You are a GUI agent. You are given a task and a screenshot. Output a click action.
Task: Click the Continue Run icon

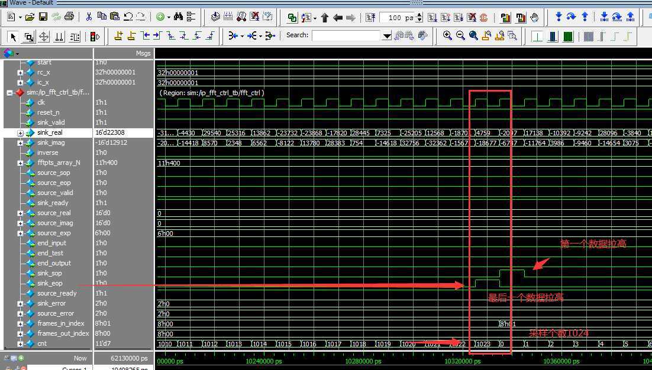tap(446, 18)
